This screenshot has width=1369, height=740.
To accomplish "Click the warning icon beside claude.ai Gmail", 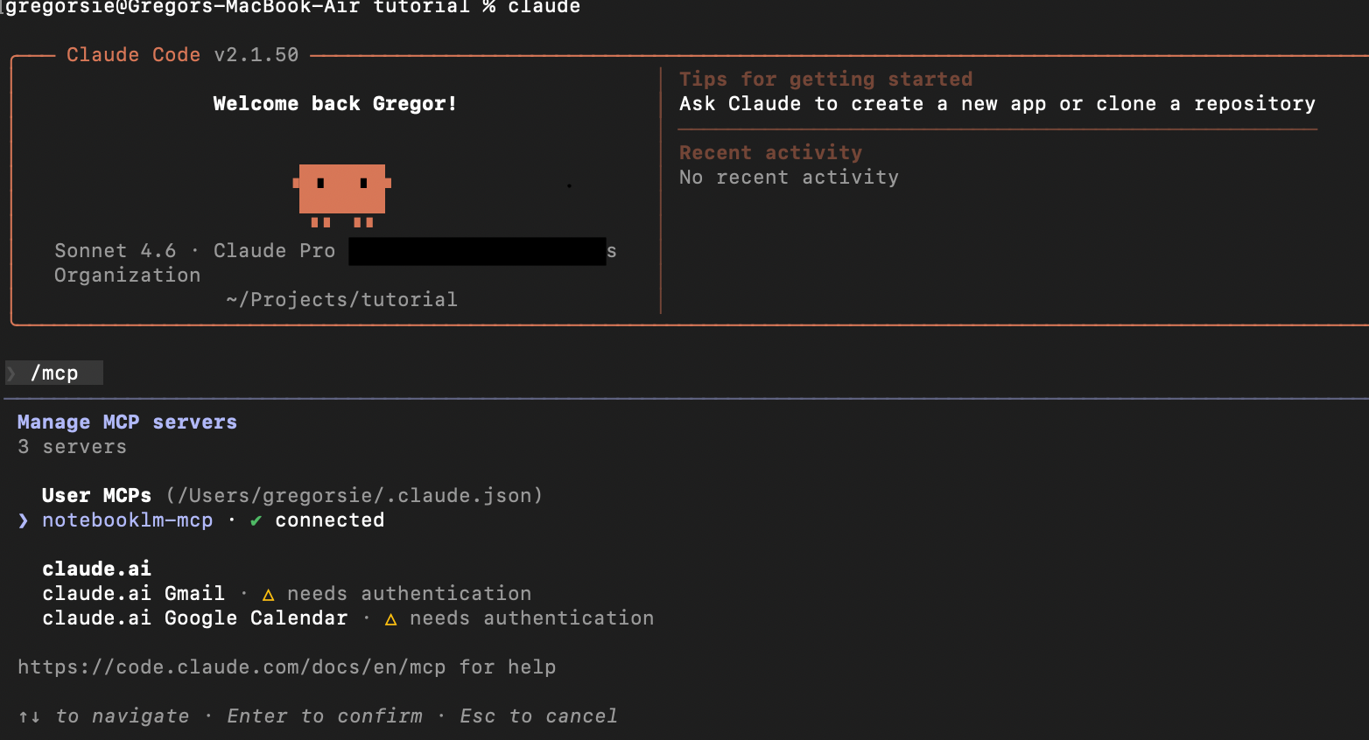I will click(267, 593).
